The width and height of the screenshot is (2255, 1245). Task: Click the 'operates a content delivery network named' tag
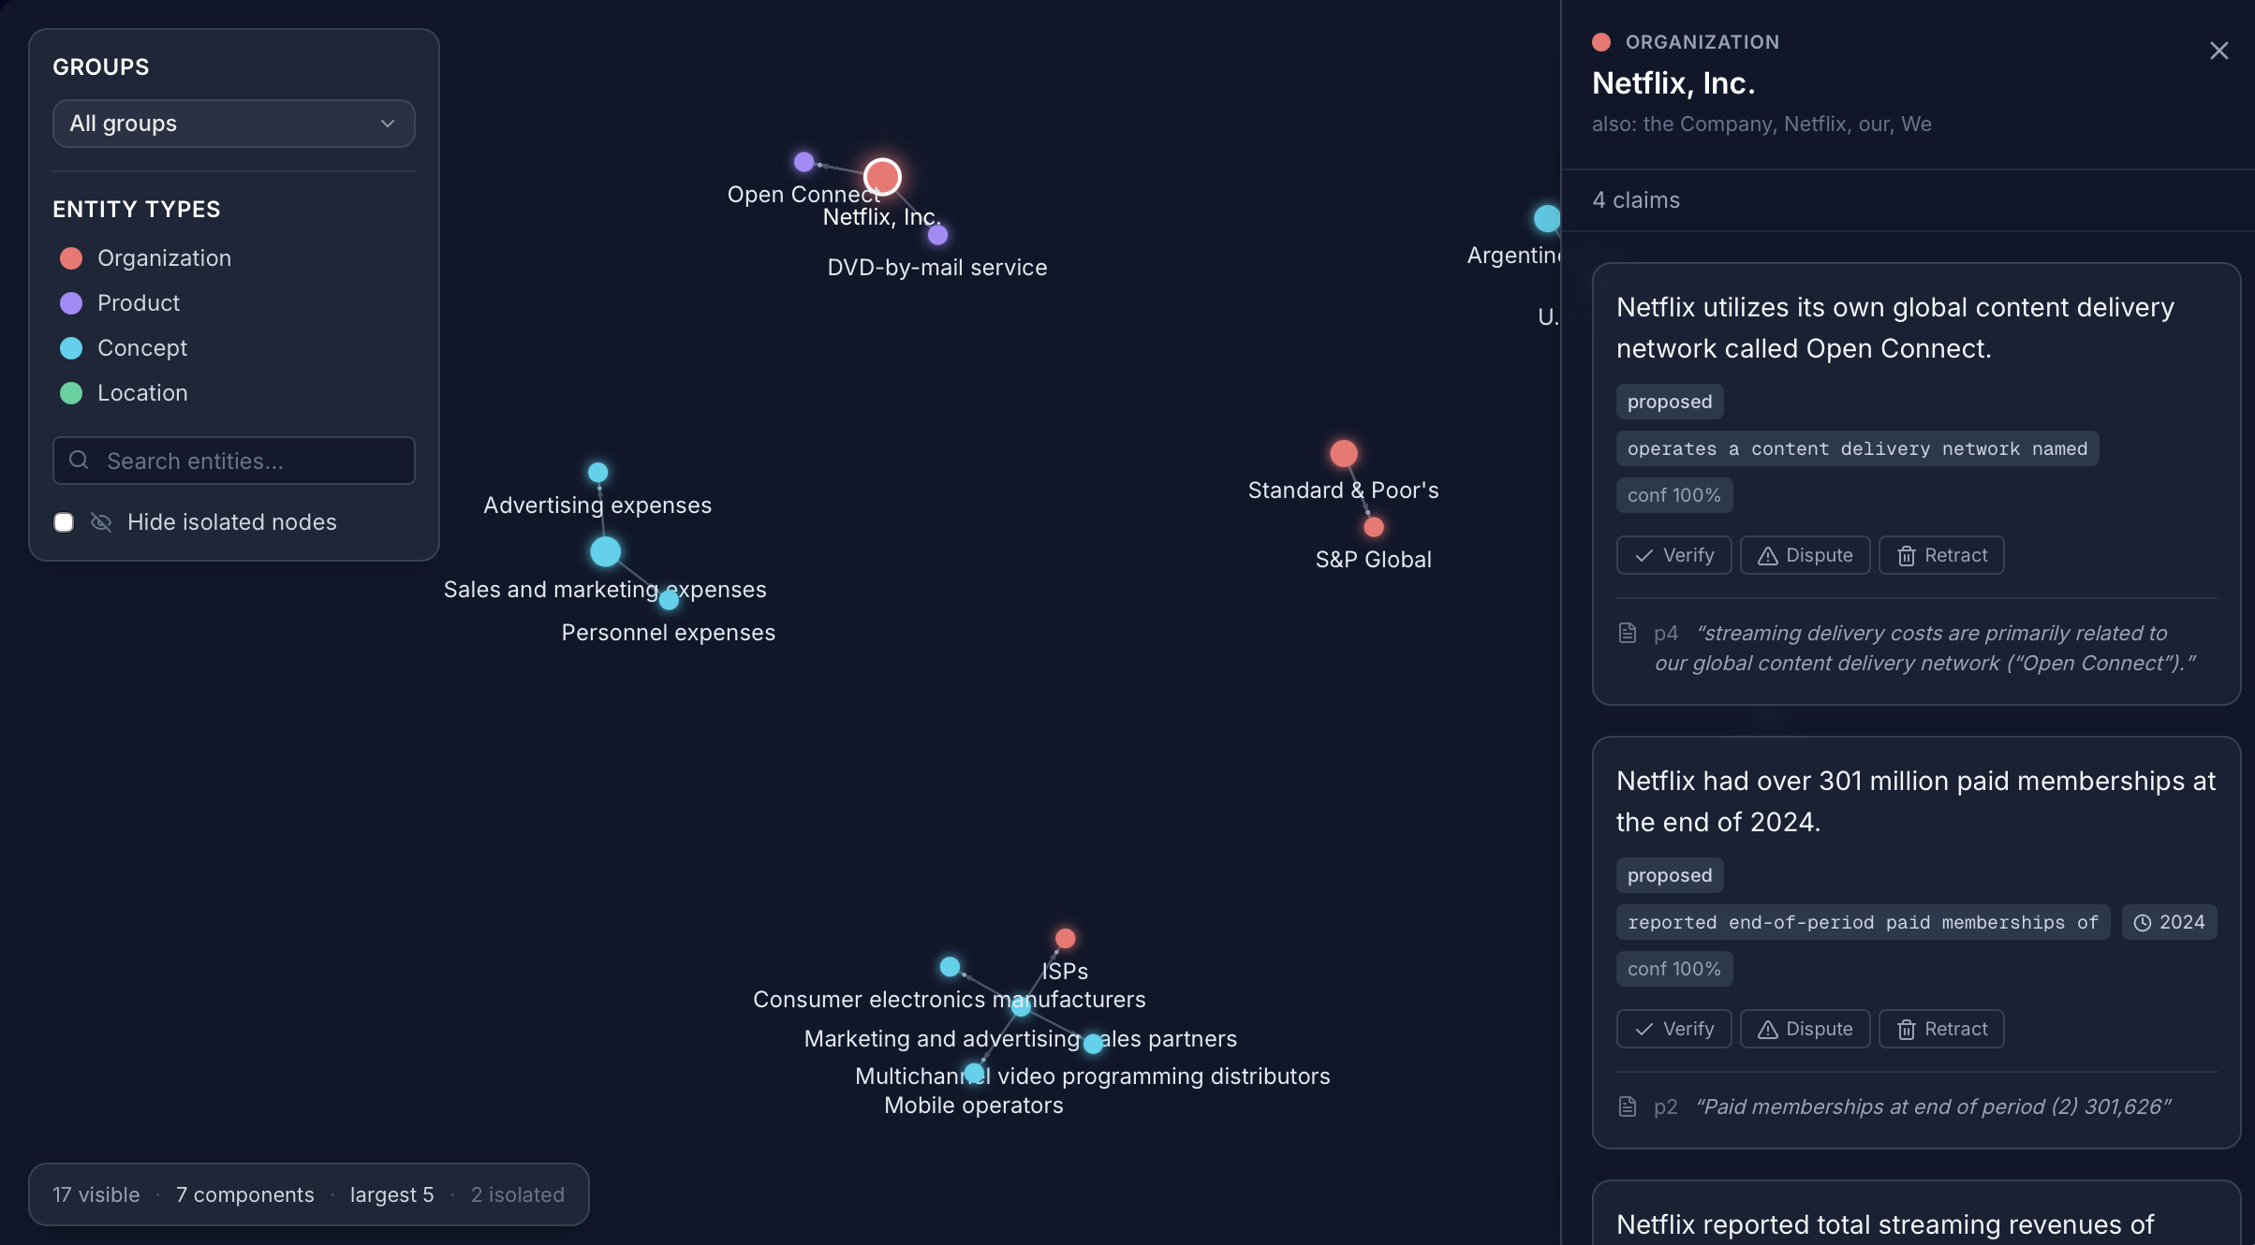(1857, 448)
